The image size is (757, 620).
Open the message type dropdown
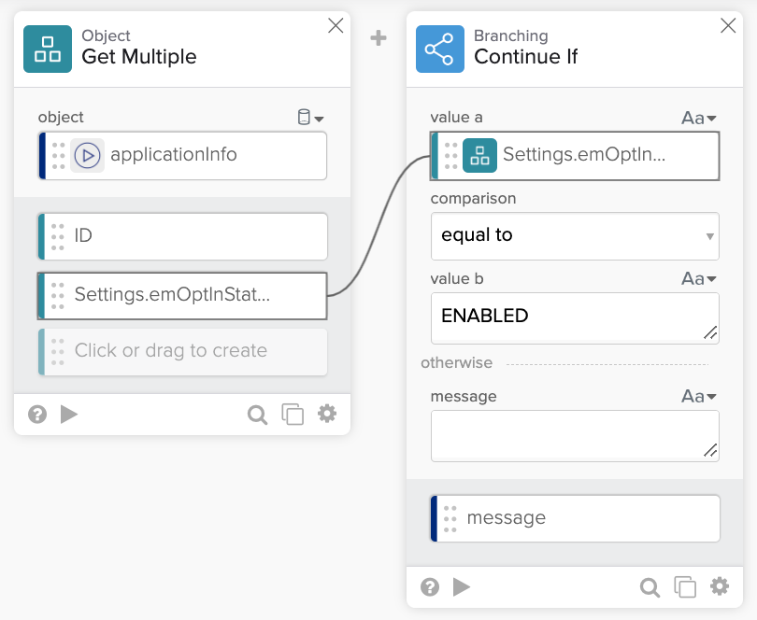pos(698,396)
